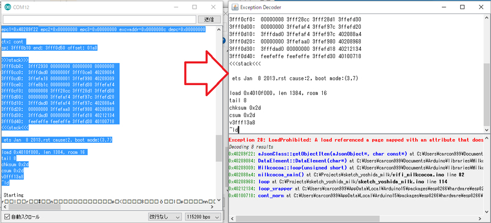This screenshot has width=491, height=223.
Task: Click the 3fff0cf0 stack row in Exception Decoder
Action: [295, 20]
